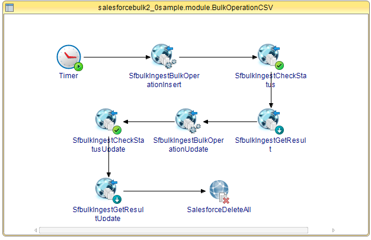Image resolution: width=371 pixels, height=240 pixels.
Task: Click the BulkOperationCSV process title bar
Action: [185, 8]
